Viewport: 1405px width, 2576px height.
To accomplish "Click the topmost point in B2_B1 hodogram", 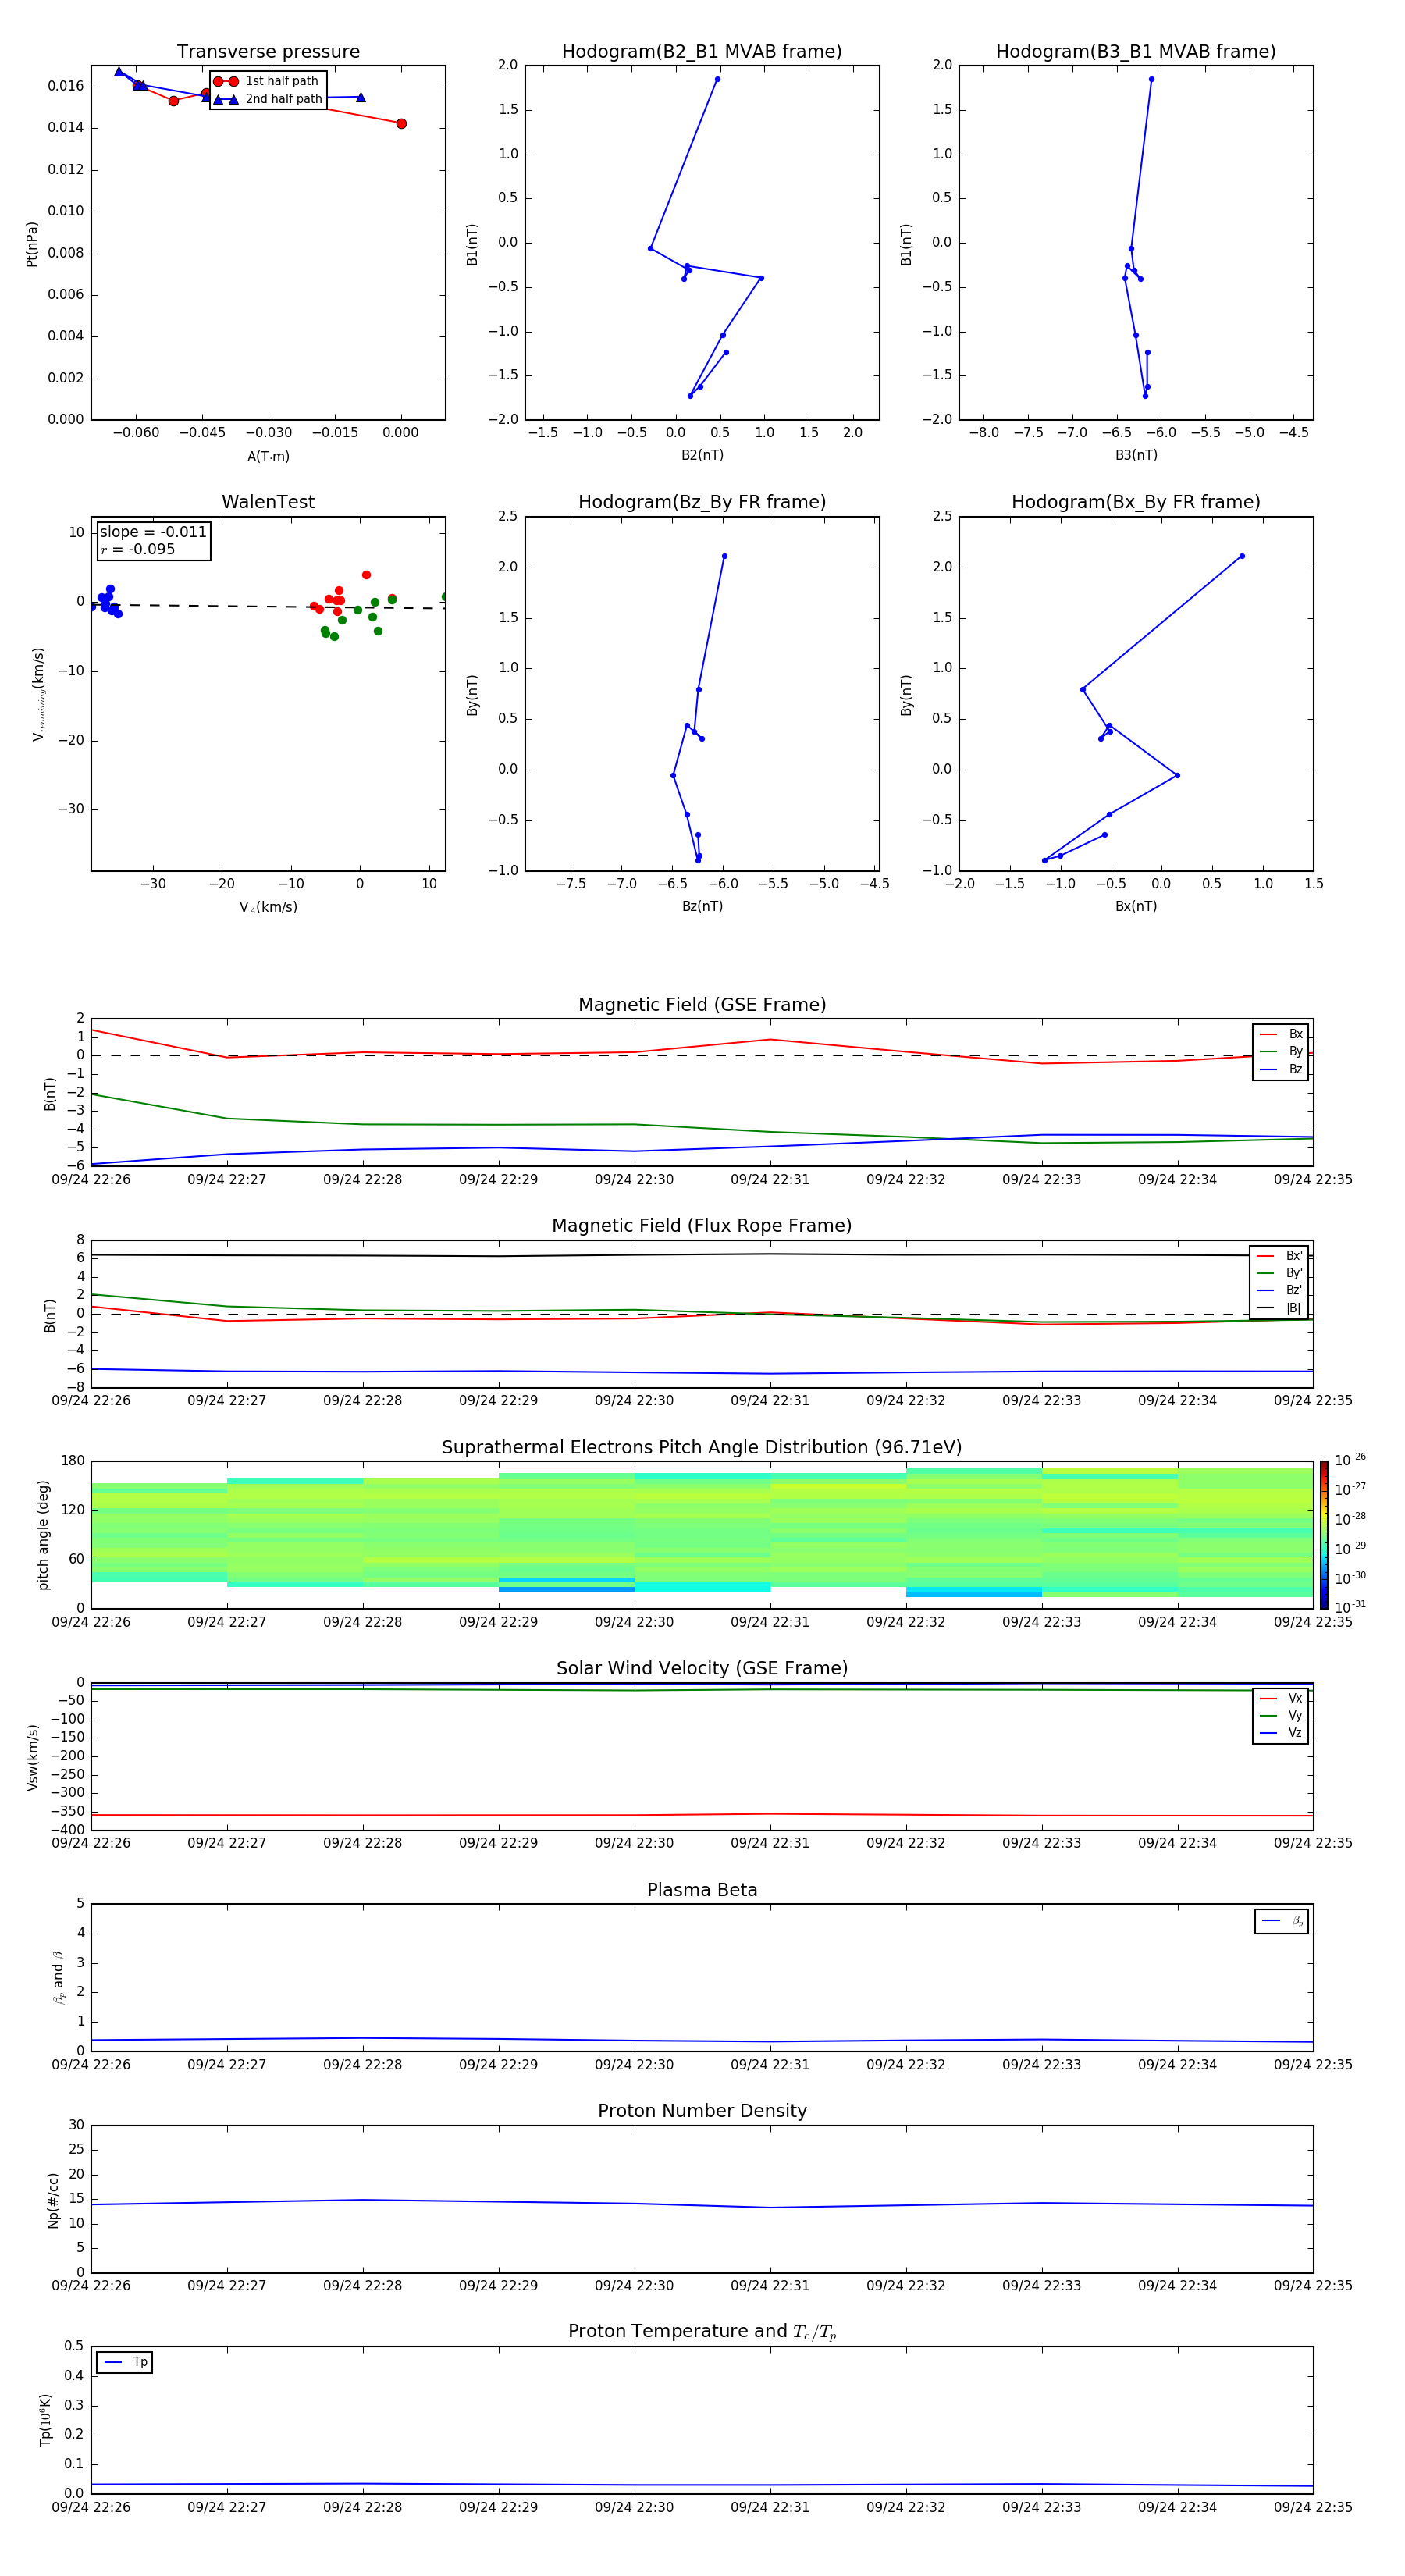I will (717, 79).
